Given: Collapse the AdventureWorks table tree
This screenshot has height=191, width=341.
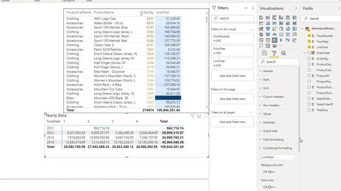Looking at the screenshot, I should coord(303,29).
